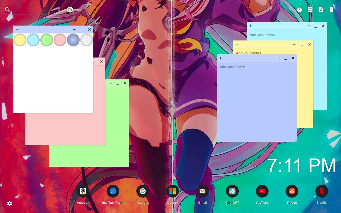The image size is (341, 213).
Task: Open the Reddit shortcut
Action: pyautogui.click(x=292, y=191)
